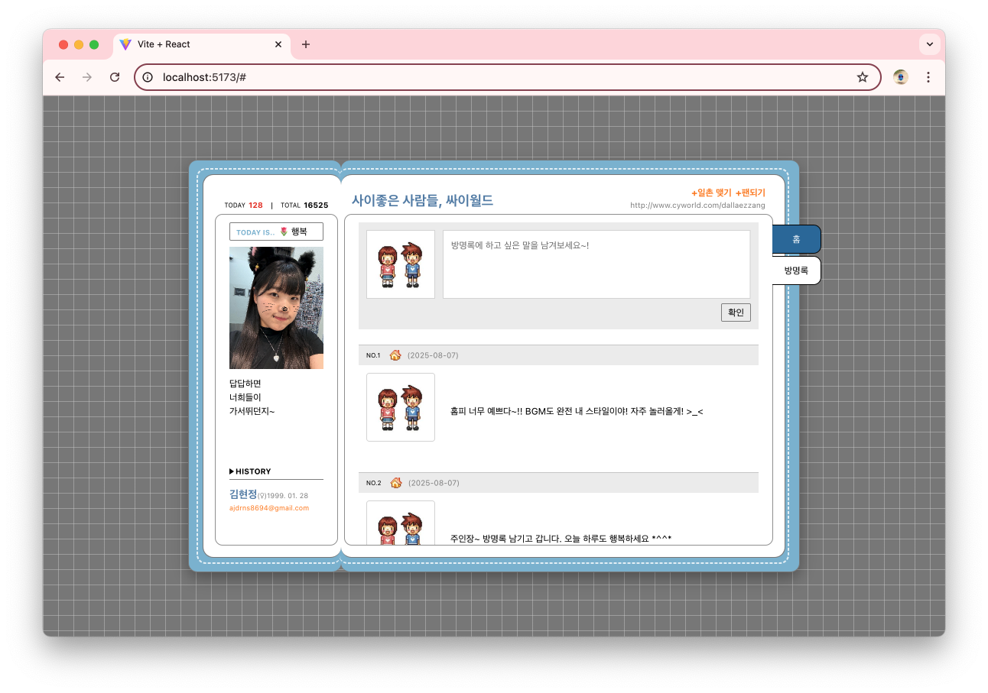Bookmark the page with the star icon
Screen dimensions: 988x693
coord(863,77)
